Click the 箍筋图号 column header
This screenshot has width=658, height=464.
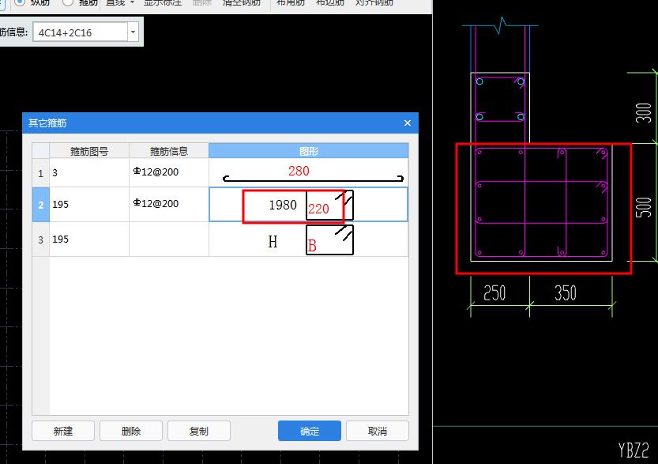(x=89, y=151)
